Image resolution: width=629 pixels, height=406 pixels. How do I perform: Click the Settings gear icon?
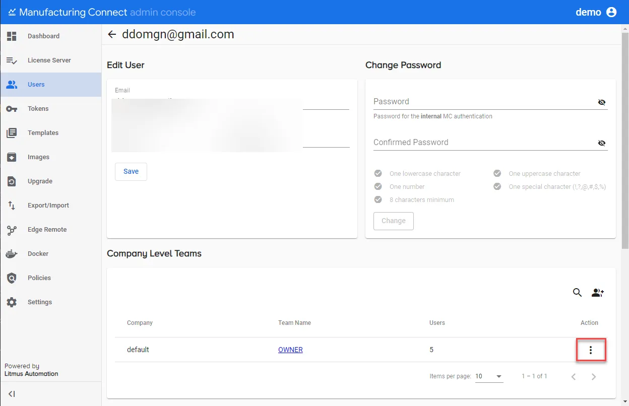12,302
